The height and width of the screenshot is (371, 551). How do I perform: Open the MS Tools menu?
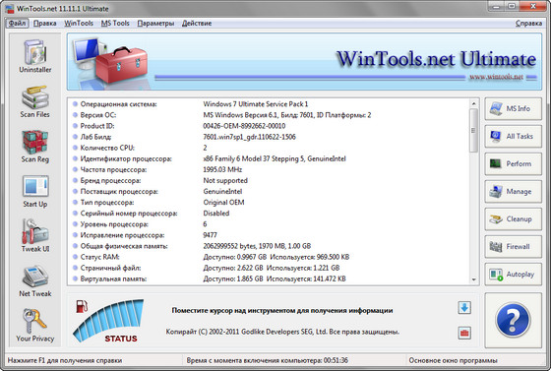115,24
